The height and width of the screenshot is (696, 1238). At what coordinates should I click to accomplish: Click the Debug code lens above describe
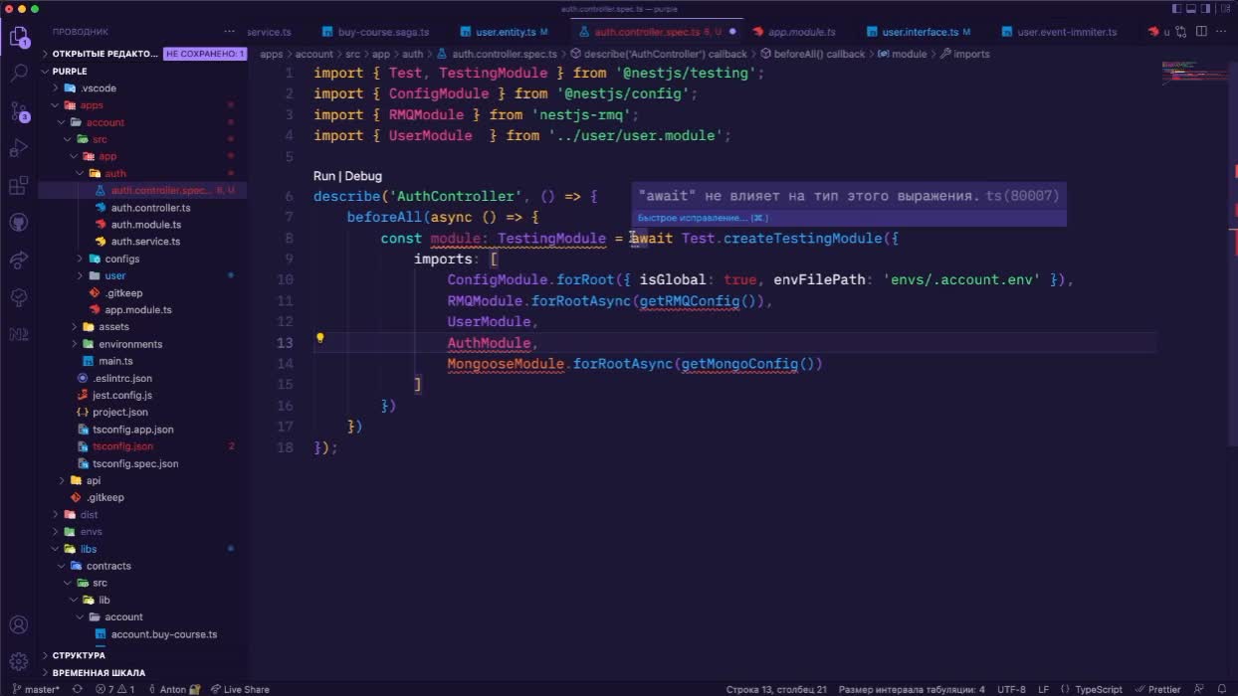(363, 176)
